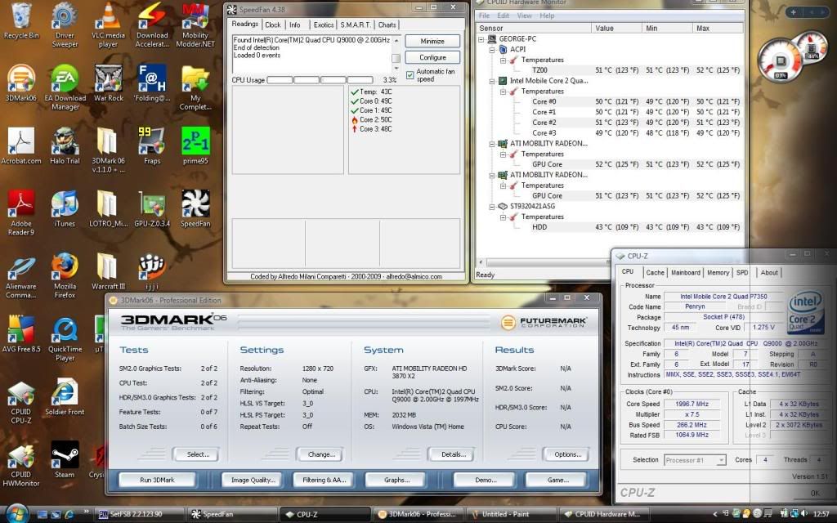
Task: Click the taskbar clock showing 12:57
Action: point(821,515)
